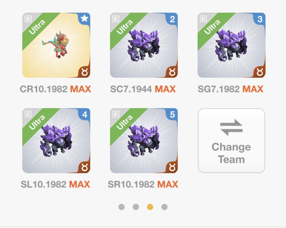This screenshot has height=228, width=286.
Task: Select the SG7.1982 monster card
Action: (231, 45)
